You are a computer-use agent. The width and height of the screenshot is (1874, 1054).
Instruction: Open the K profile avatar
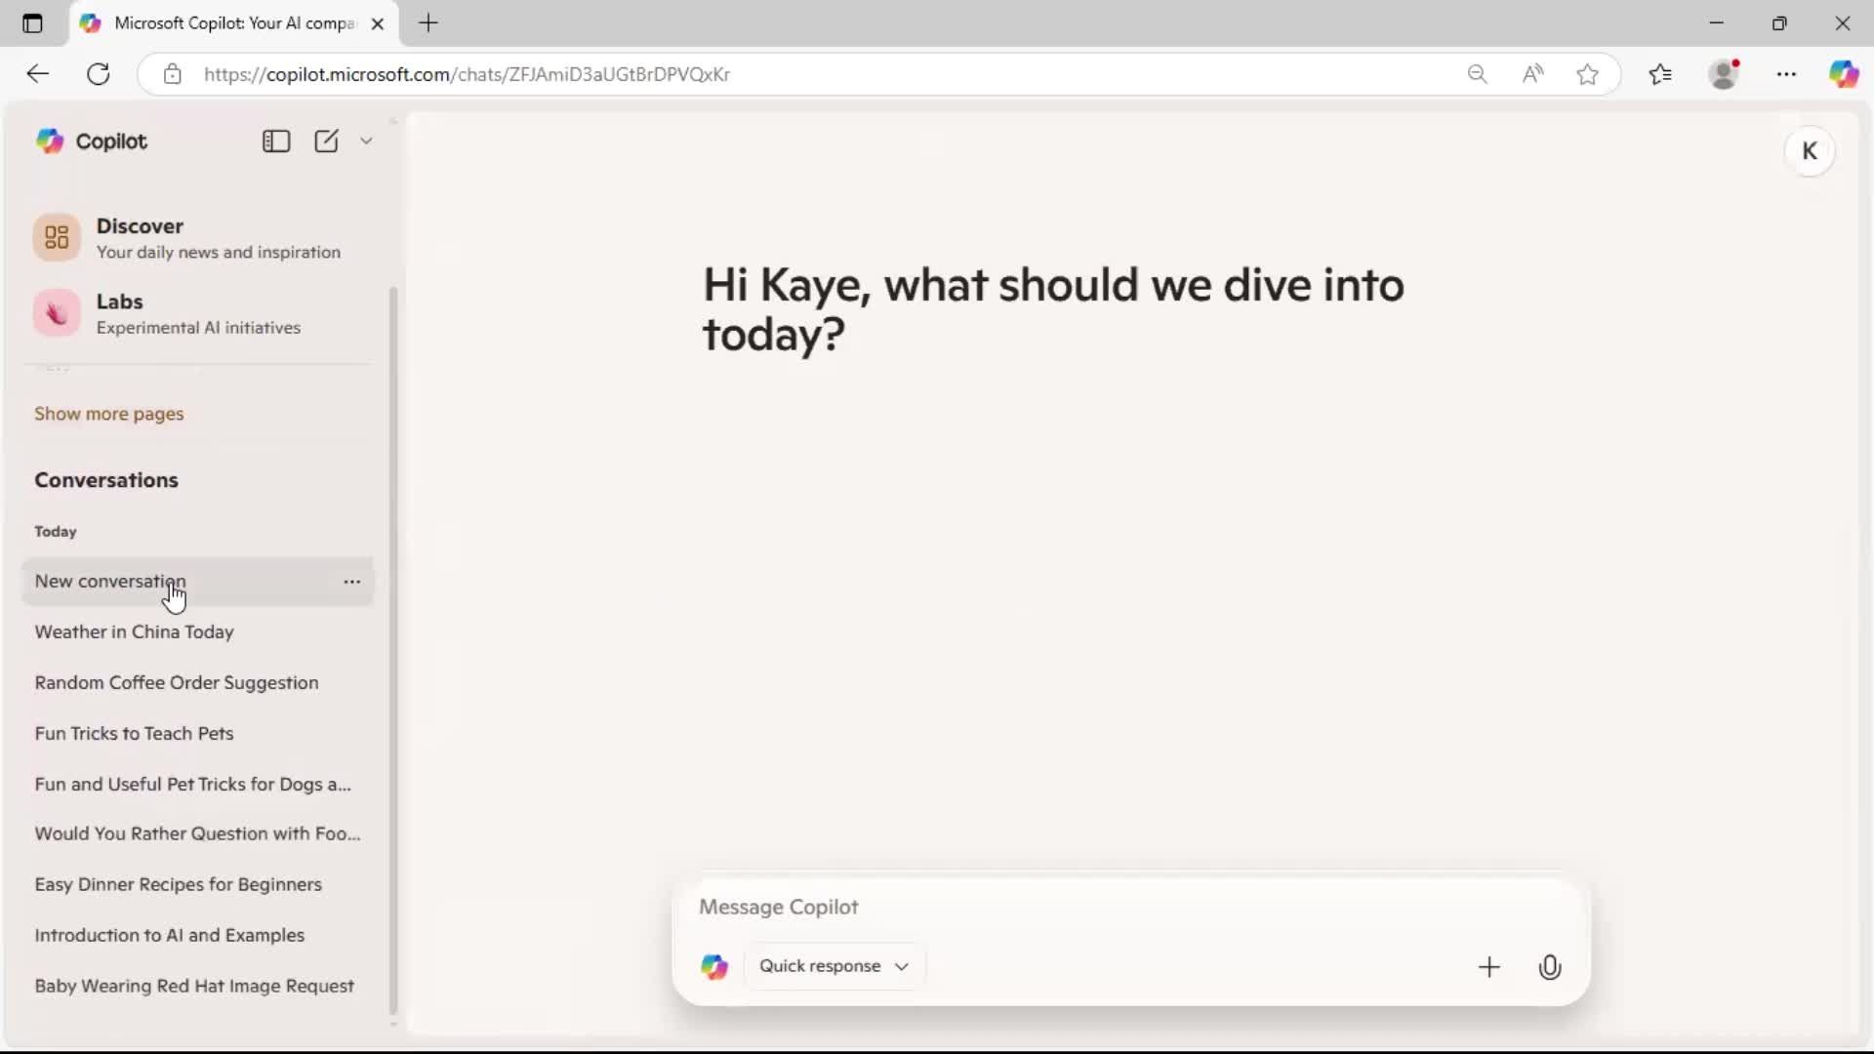(x=1810, y=151)
